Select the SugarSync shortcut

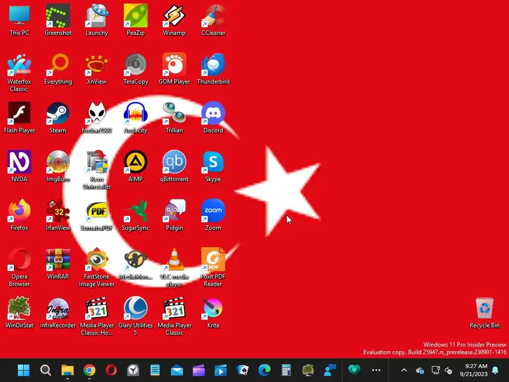pyautogui.click(x=135, y=215)
